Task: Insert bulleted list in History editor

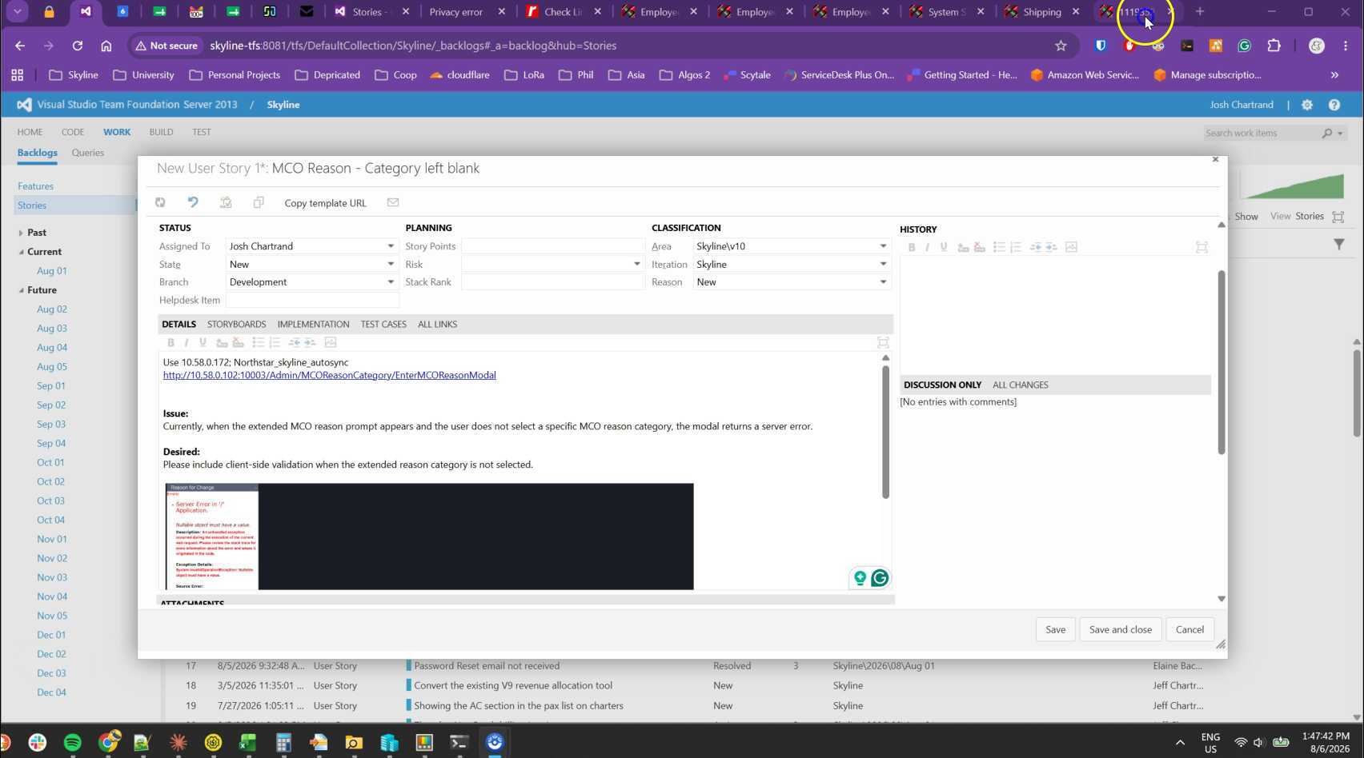Action: click(x=999, y=247)
